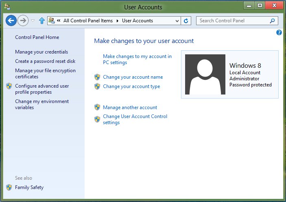
Task: Open Make changes to my account in PC settings
Action: click(137, 60)
